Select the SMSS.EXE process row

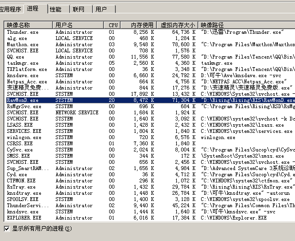(150, 156)
